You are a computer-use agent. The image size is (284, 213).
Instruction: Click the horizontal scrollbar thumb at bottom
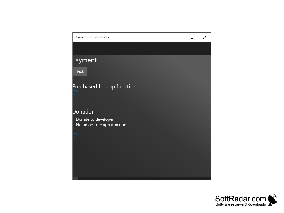pos(75,178)
